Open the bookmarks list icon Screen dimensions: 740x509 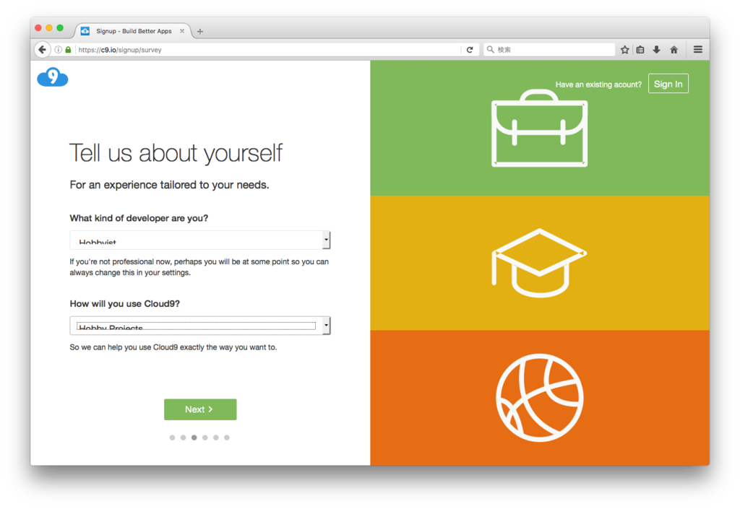pos(640,50)
